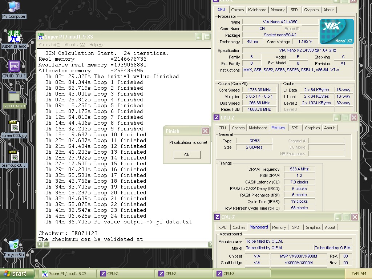
Task: Select About tab in the Mainboard CPU-Z window
Action: 330,227
